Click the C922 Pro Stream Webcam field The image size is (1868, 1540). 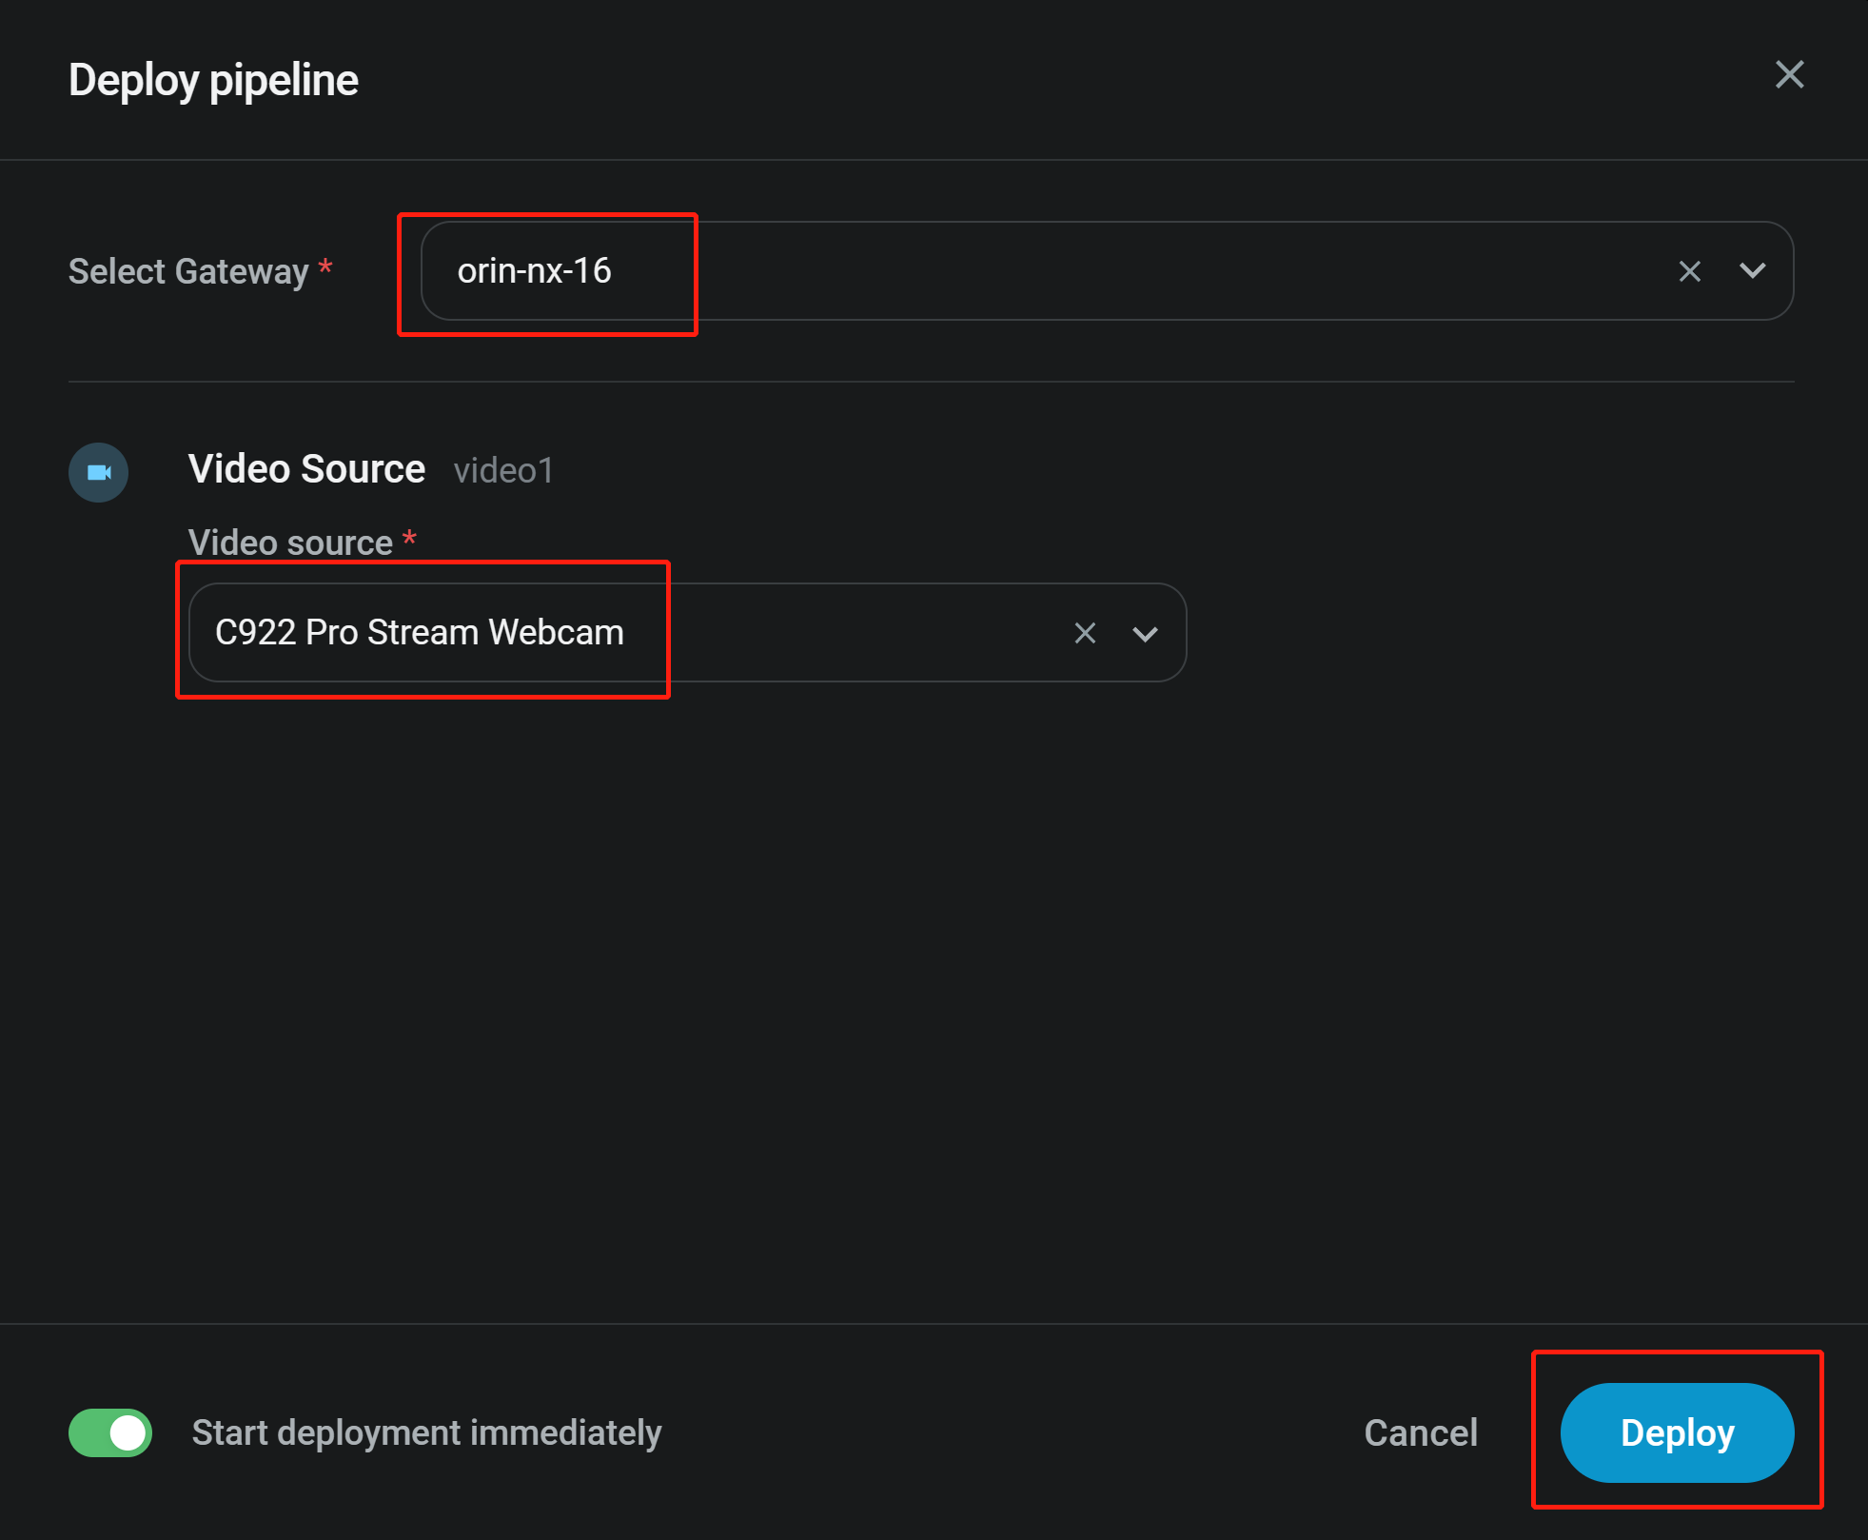click(x=687, y=632)
